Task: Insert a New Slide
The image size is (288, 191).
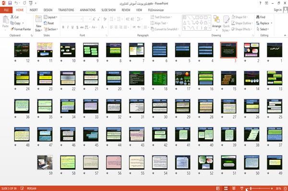Action: 38,23
